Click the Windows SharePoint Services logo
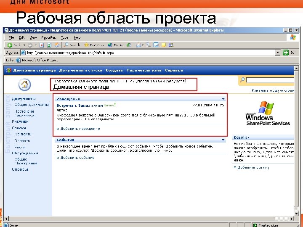This screenshot has width=303, height=227. (268, 113)
